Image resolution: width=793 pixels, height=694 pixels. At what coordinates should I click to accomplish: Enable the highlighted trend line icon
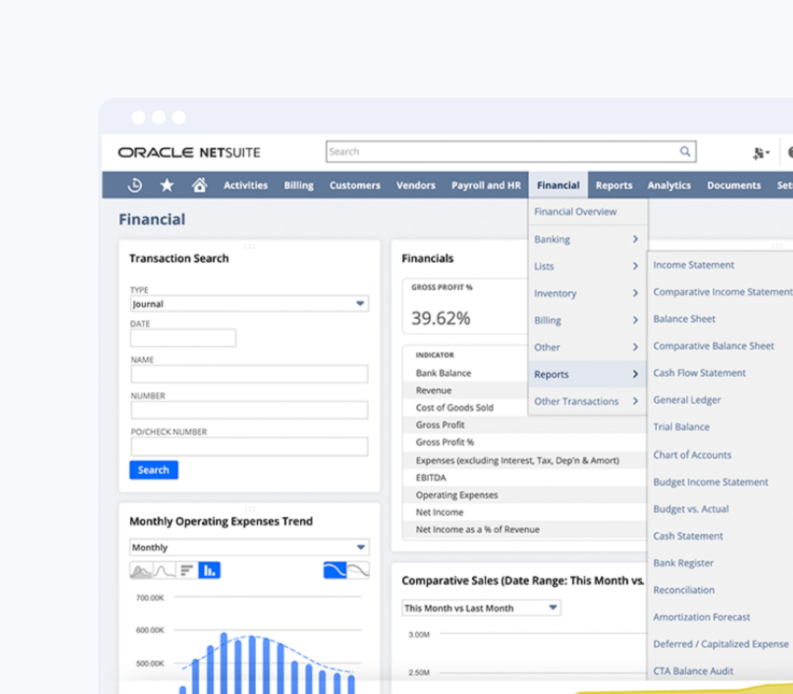(x=335, y=570)
